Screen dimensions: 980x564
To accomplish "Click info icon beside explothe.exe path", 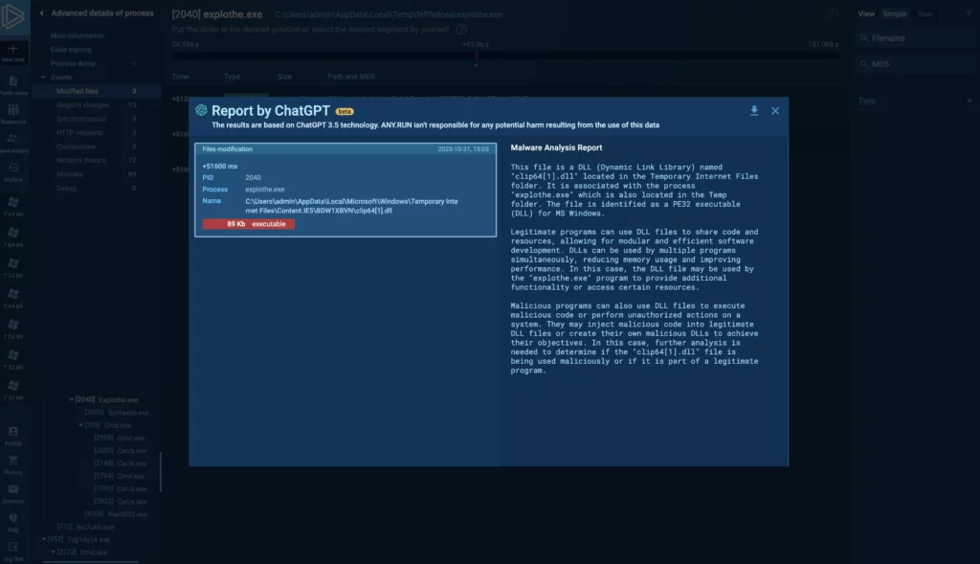I will tap(832, 13).
